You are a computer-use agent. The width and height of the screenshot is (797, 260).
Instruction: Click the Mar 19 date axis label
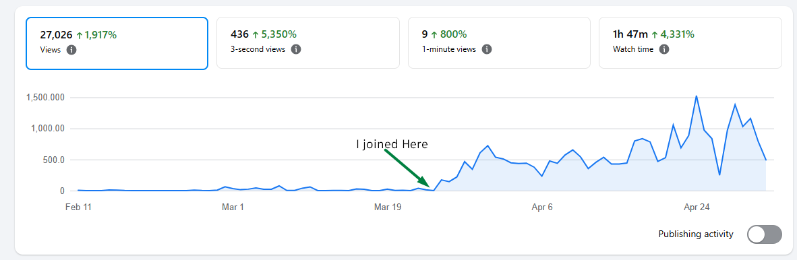pyautogui.click(x=388, y=207)
